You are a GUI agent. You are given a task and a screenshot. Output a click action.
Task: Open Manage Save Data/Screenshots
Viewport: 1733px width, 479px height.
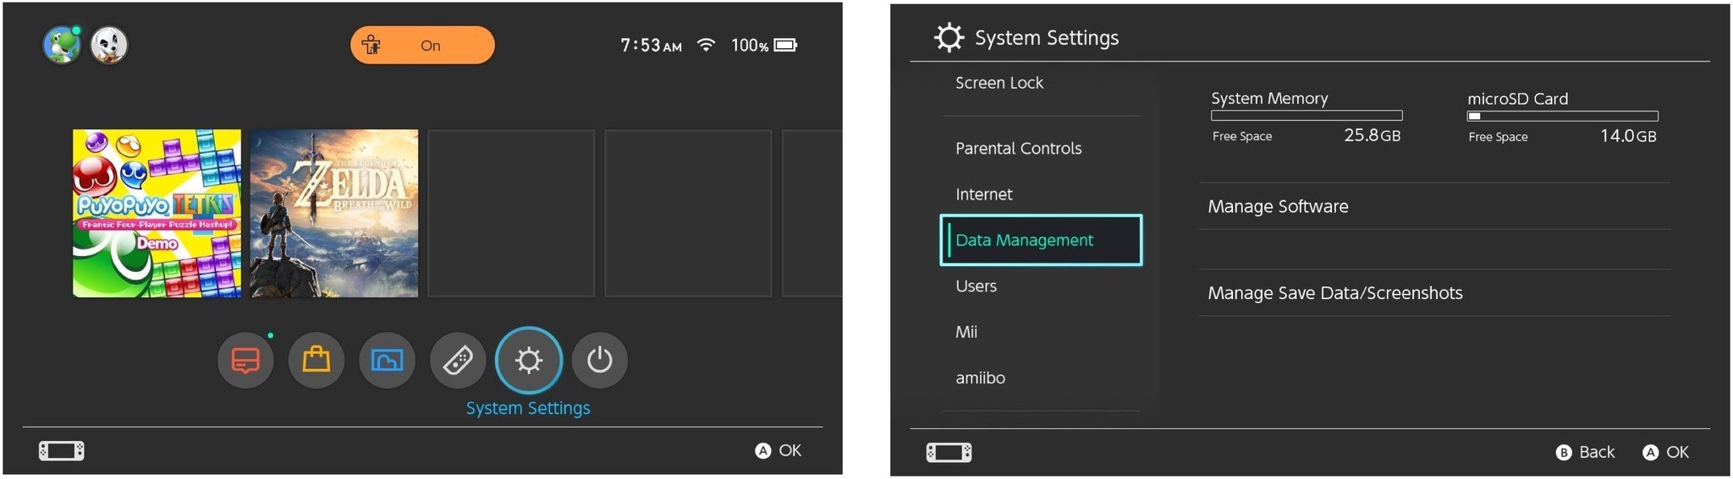point(1335,293)
